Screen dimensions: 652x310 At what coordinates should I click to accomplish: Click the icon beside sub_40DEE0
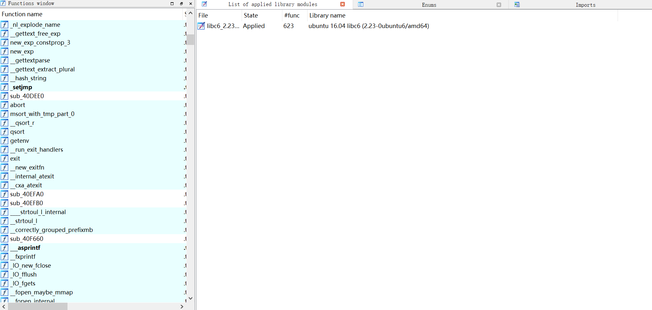4,96
